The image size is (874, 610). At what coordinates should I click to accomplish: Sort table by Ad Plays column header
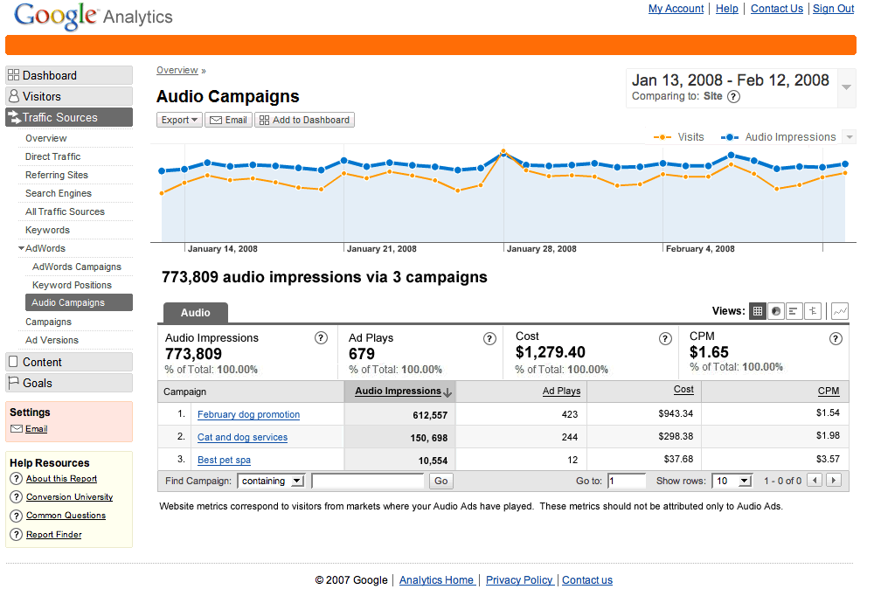561,391
